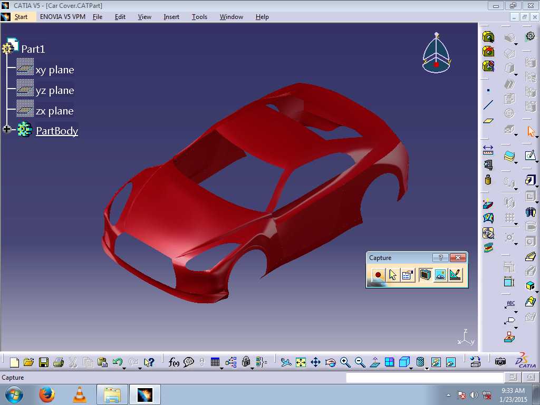Open the Edit menu
The height and width of the screenshot is (405, 540).
120,16
